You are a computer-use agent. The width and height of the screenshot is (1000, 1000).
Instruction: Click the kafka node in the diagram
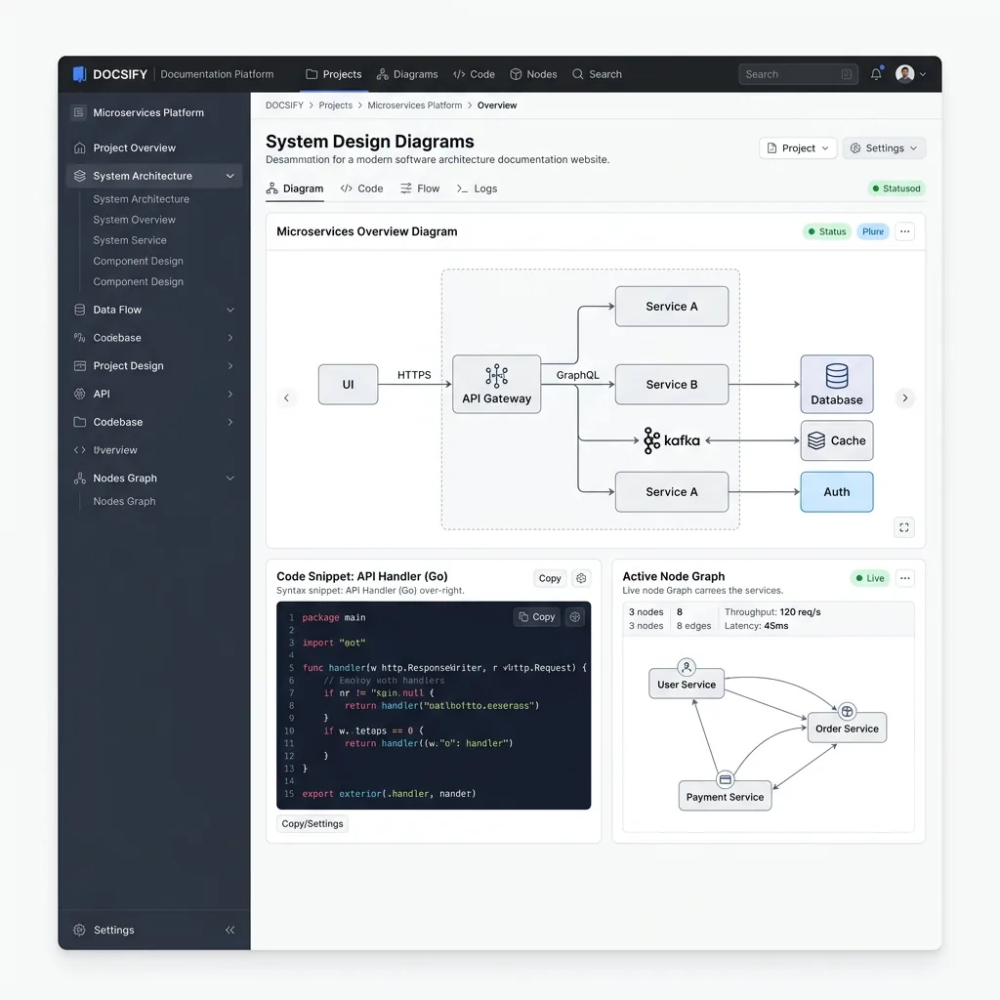coord(672,440)
